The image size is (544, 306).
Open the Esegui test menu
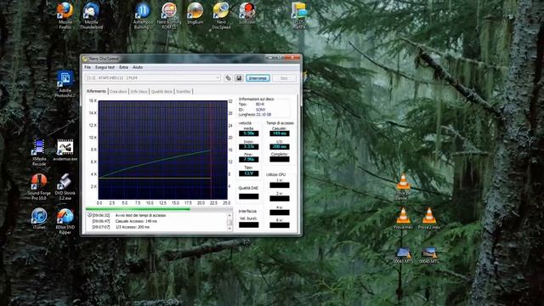[105, 67]
